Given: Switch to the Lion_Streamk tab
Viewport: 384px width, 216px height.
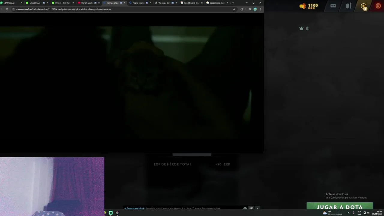Looking at the screenshot, I should point(191,3).
